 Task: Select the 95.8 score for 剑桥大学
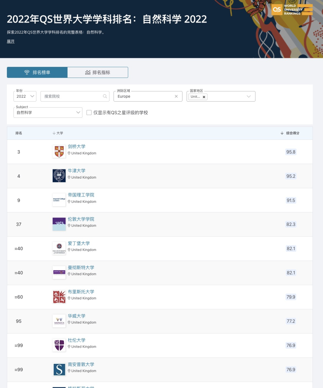(x=291, y=152)
